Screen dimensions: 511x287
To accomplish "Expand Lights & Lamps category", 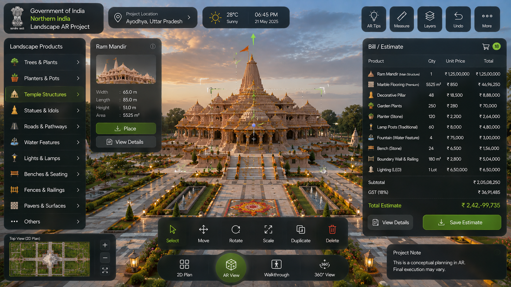I will [45, 158].
